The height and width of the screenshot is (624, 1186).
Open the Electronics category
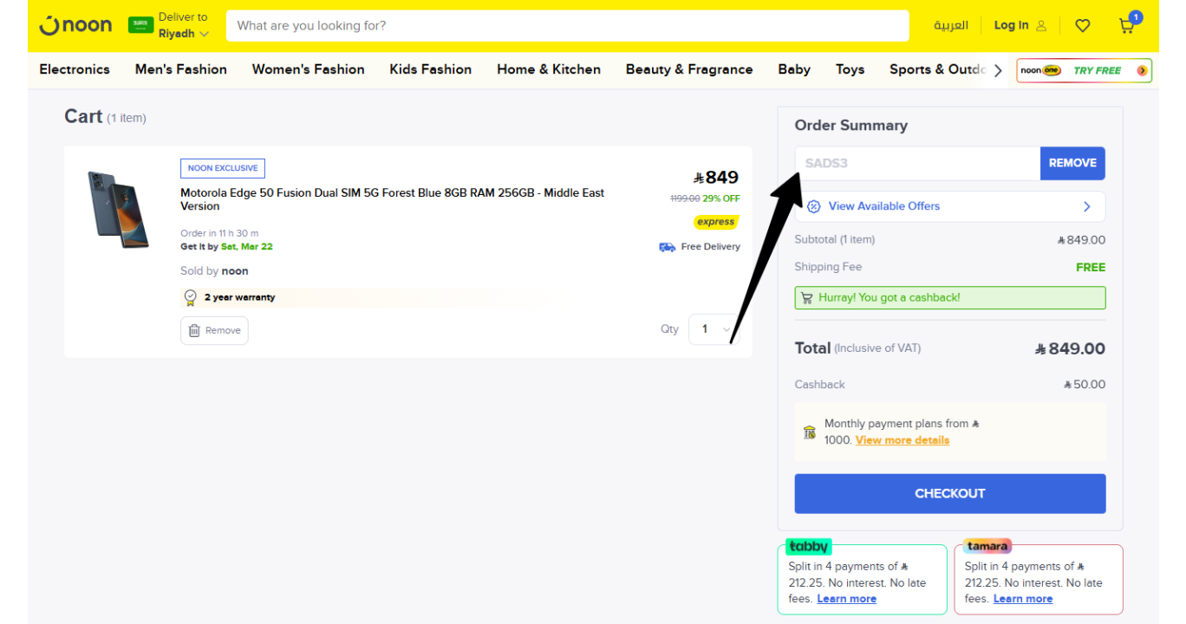coord(75,69)
